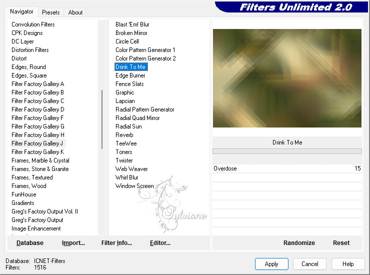The height and width of the screenshot is (275, 370).
Task: Choose the Reverb filter
Action: (124, 135)
